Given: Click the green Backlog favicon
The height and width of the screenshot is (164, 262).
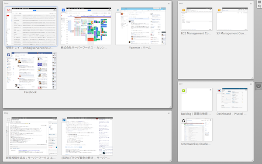Looking at the screenshot, I should coord(183,91).
